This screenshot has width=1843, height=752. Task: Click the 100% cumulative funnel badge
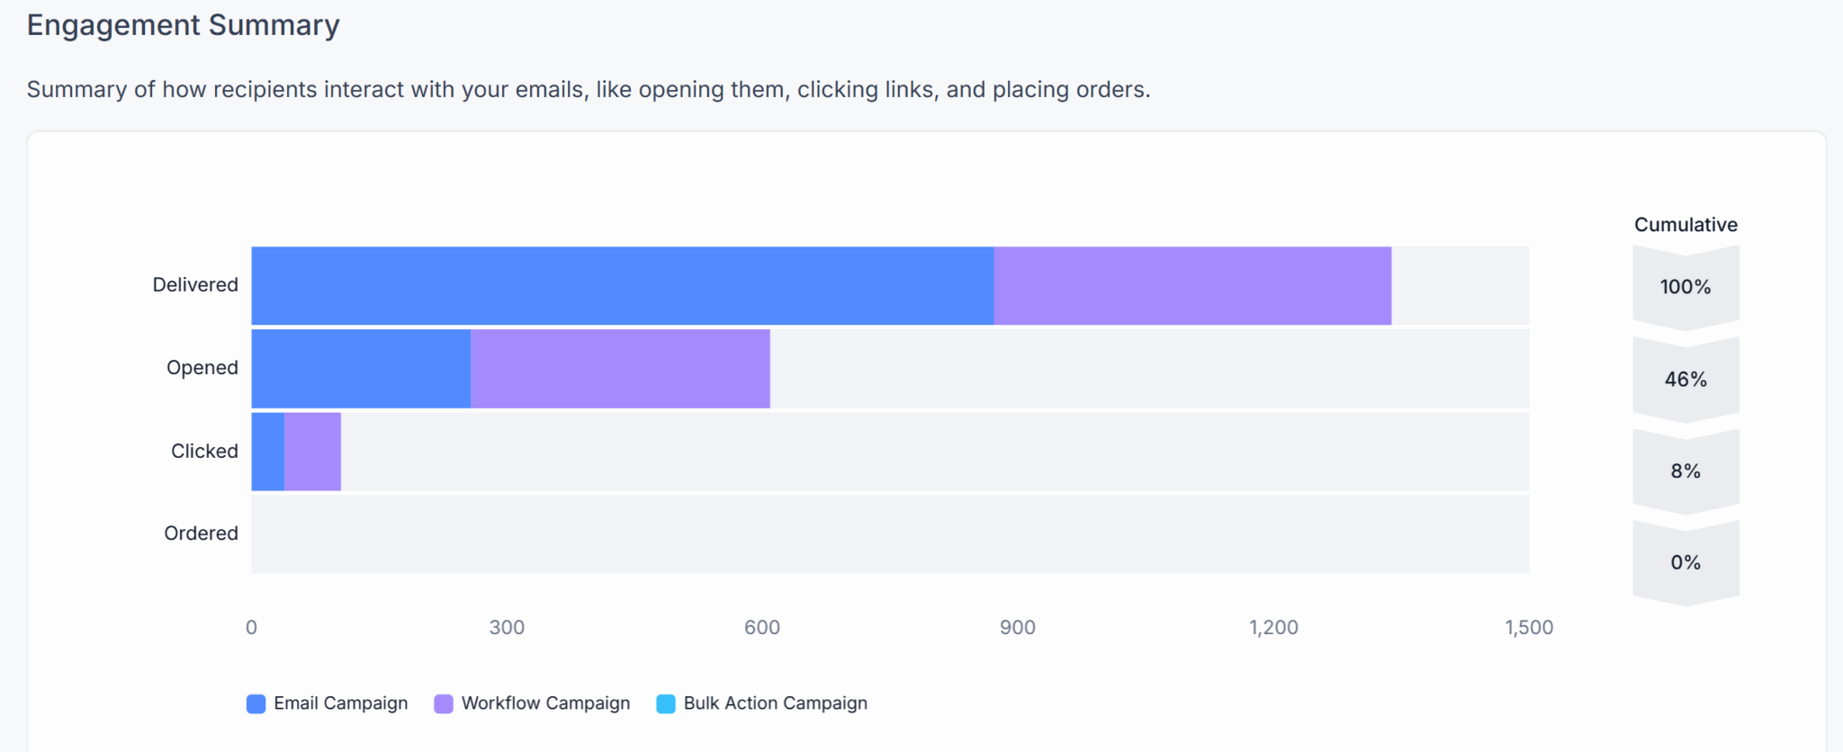pos(1686,287)
